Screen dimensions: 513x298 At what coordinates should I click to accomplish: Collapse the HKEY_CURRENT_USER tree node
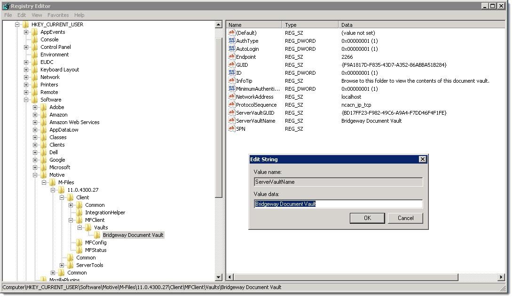pyautogui.click(x=17, y=24)
